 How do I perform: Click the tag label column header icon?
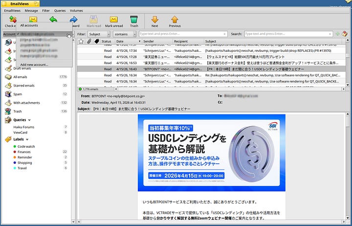97,41
